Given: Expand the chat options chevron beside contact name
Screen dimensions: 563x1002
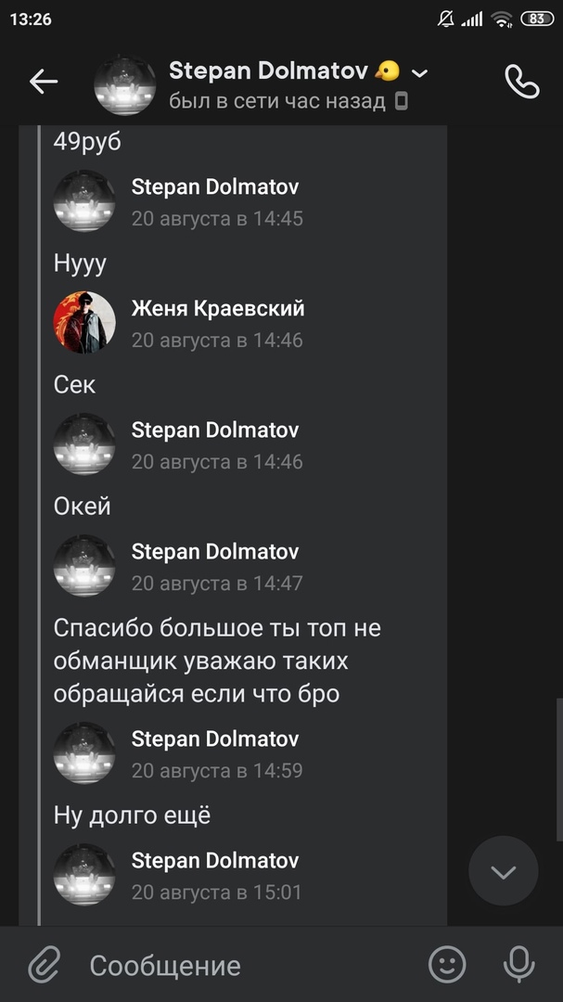Looking at the screenshot, I should pyautogui.click(x=420, y=73).
